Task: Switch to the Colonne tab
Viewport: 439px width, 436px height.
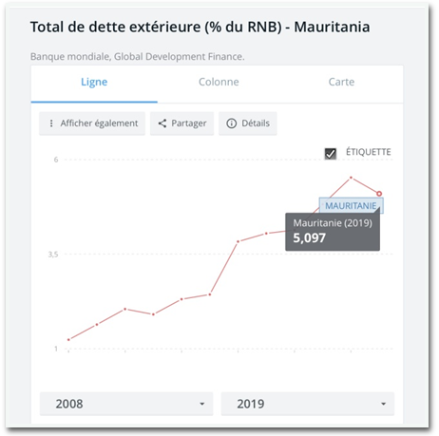Action: [x=219, y=82]
